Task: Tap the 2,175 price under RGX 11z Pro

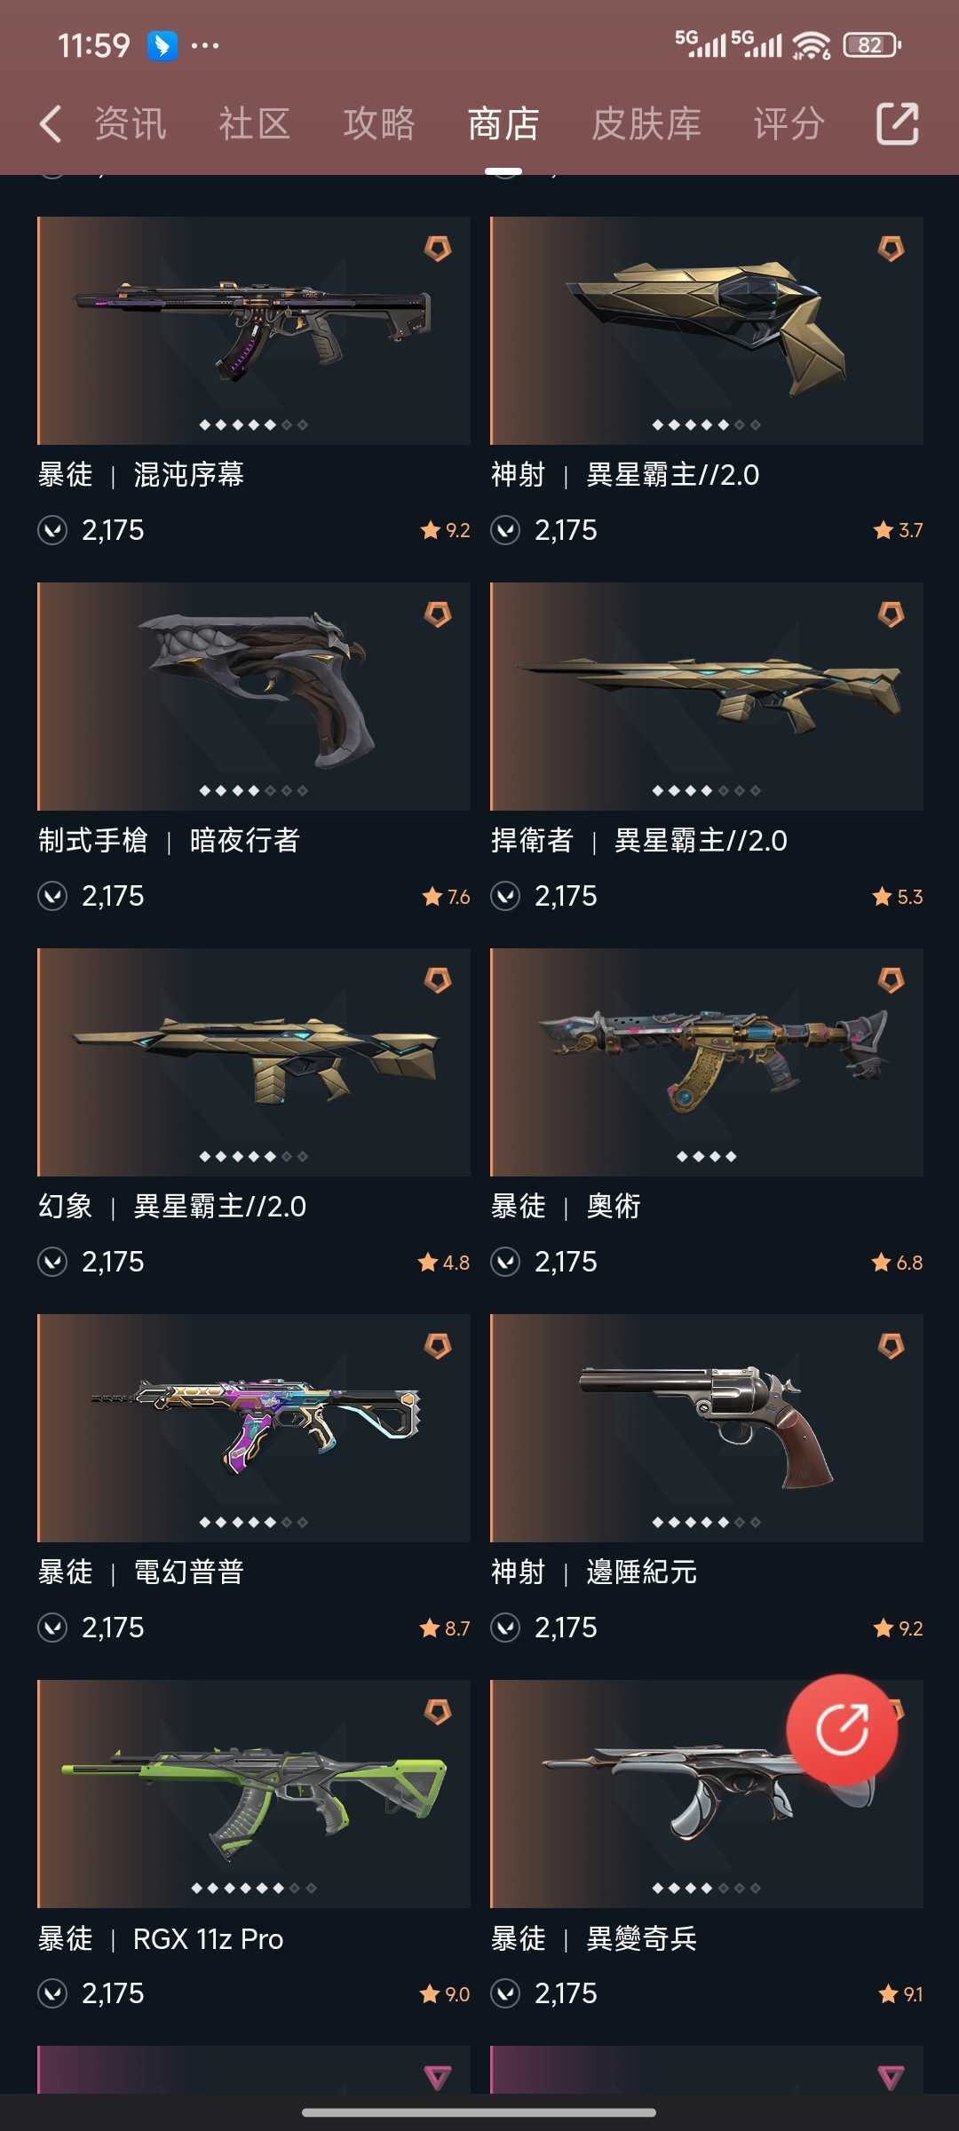Action: (113, 1993)
